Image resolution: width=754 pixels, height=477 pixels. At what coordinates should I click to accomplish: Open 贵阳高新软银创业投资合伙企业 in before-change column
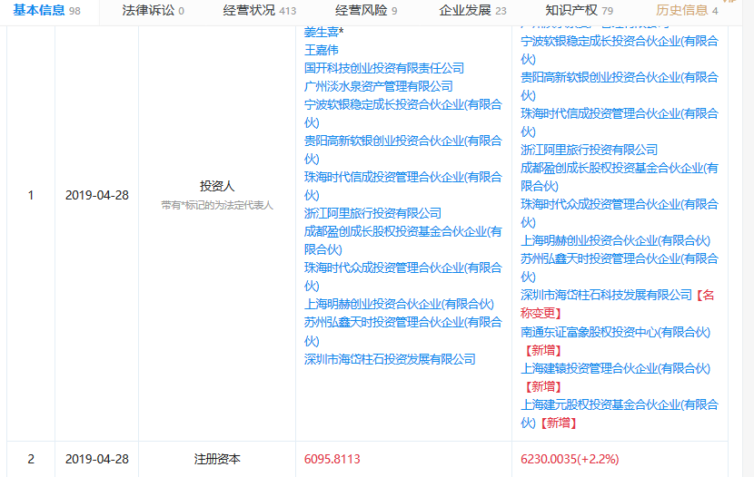(403, 150)
